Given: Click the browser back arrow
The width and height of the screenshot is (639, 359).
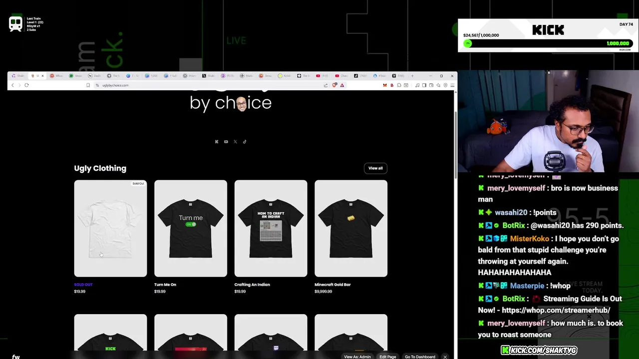Looking at the screenshot, I should (12, 85).
